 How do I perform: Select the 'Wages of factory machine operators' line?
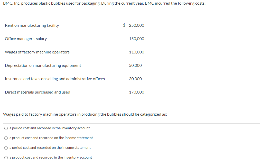click(x=37, y=52)
